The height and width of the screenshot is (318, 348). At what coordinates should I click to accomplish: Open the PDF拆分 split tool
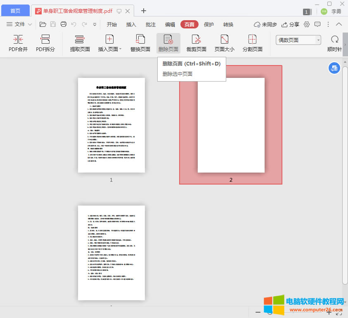45,44
